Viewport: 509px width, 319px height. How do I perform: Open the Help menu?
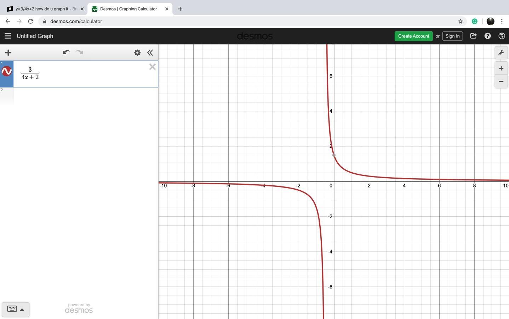tap(487, 36)
